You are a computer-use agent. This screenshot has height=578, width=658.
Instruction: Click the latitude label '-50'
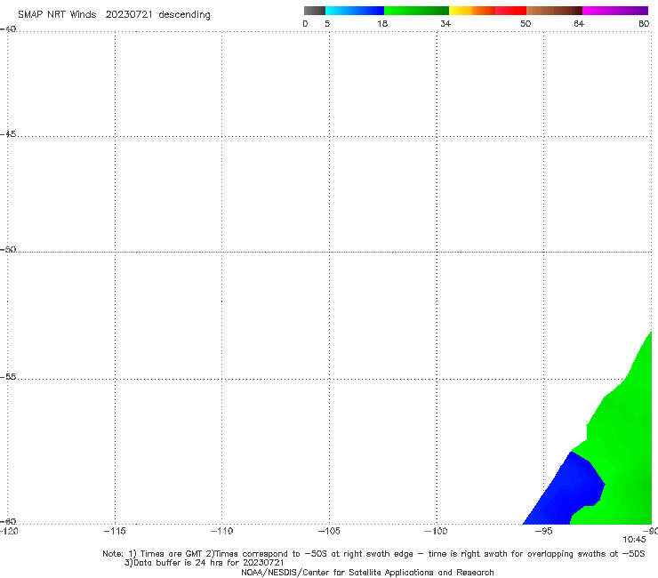[x=8, y=250]
